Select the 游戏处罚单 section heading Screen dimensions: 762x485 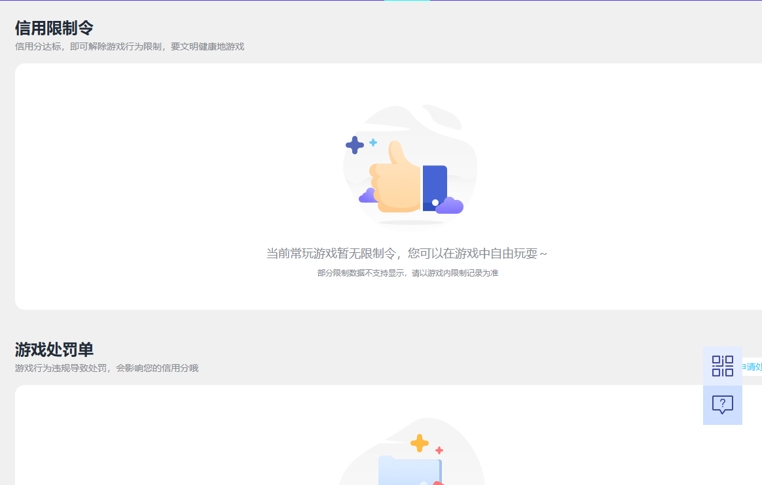click(54, 350)
